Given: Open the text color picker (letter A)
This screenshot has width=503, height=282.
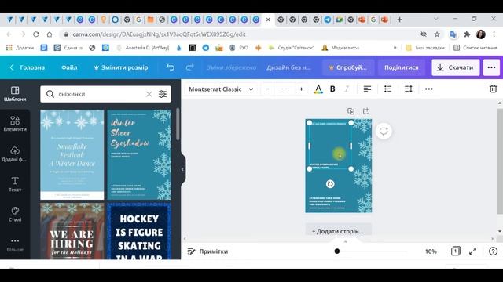Looking at the screenshot, I should tap(318, 89).
